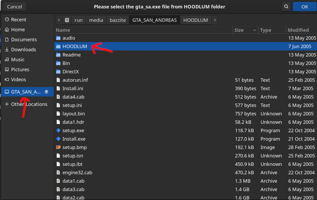
Task: Click the setup.ini file icon
Action: (58, 105)
